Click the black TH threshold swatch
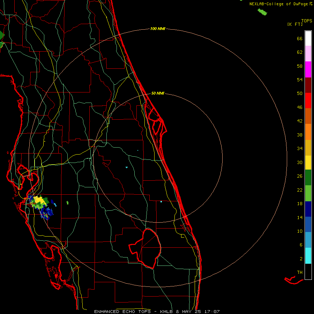The image size is (314, 314). [x=308, y=271]
